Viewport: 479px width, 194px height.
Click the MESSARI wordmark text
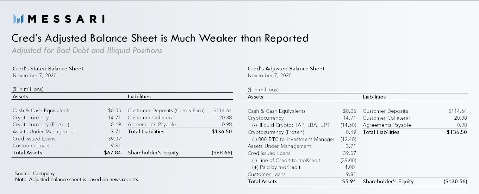point(66,19)
